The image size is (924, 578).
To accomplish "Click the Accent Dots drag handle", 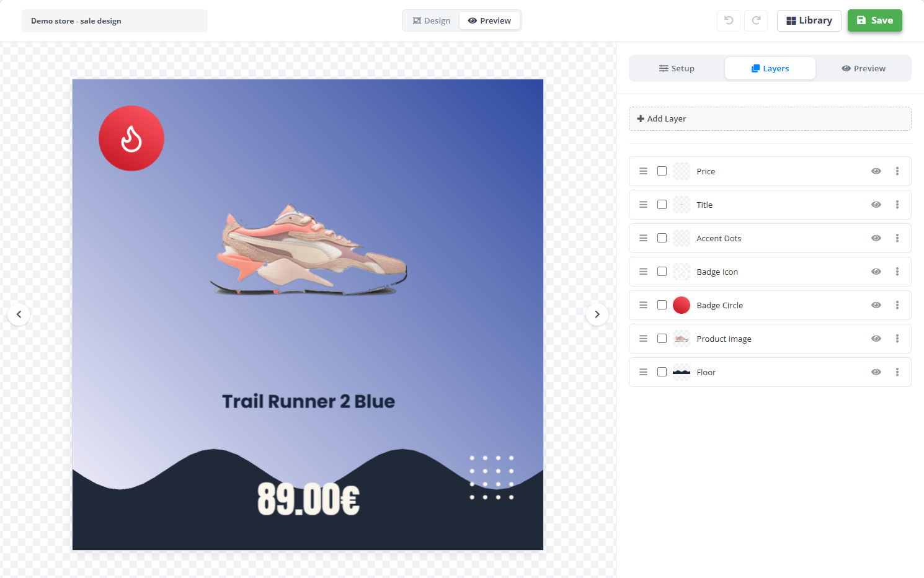I will [644, 238].
